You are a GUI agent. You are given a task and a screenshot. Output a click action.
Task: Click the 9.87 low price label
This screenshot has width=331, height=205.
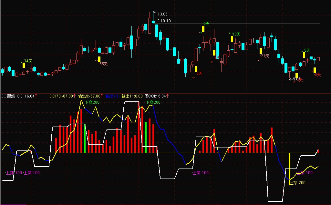[x=296, y=79]
